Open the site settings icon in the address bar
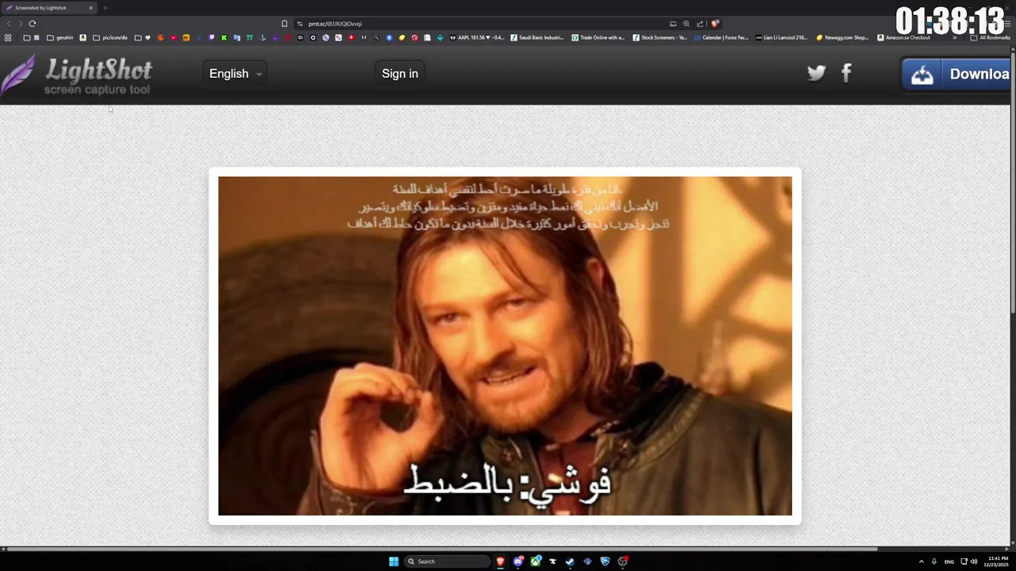 click(300, 24)
